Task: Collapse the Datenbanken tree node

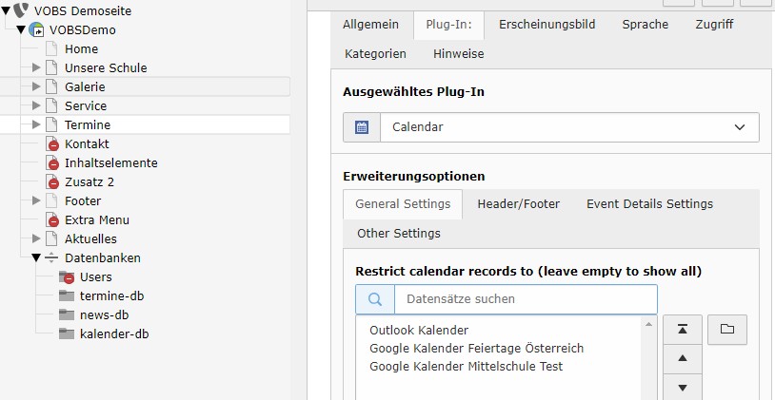Action: 37,257
